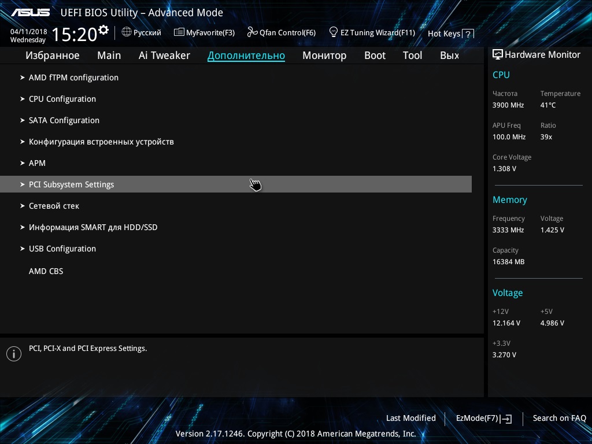Switch to the Main tab
The width and height of the screenshot is (592, 444).
click(x=109, y=55)
